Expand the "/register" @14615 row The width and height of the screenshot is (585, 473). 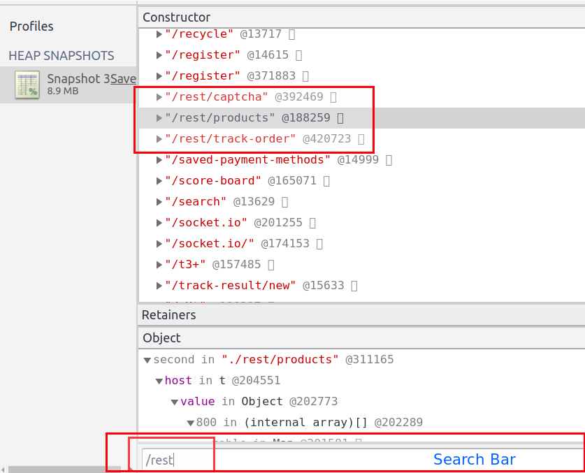click(159, 55)
